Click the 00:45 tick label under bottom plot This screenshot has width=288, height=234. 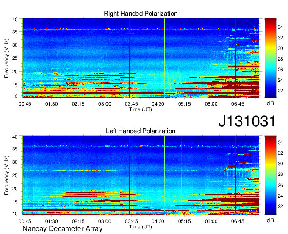pos(25,221)
